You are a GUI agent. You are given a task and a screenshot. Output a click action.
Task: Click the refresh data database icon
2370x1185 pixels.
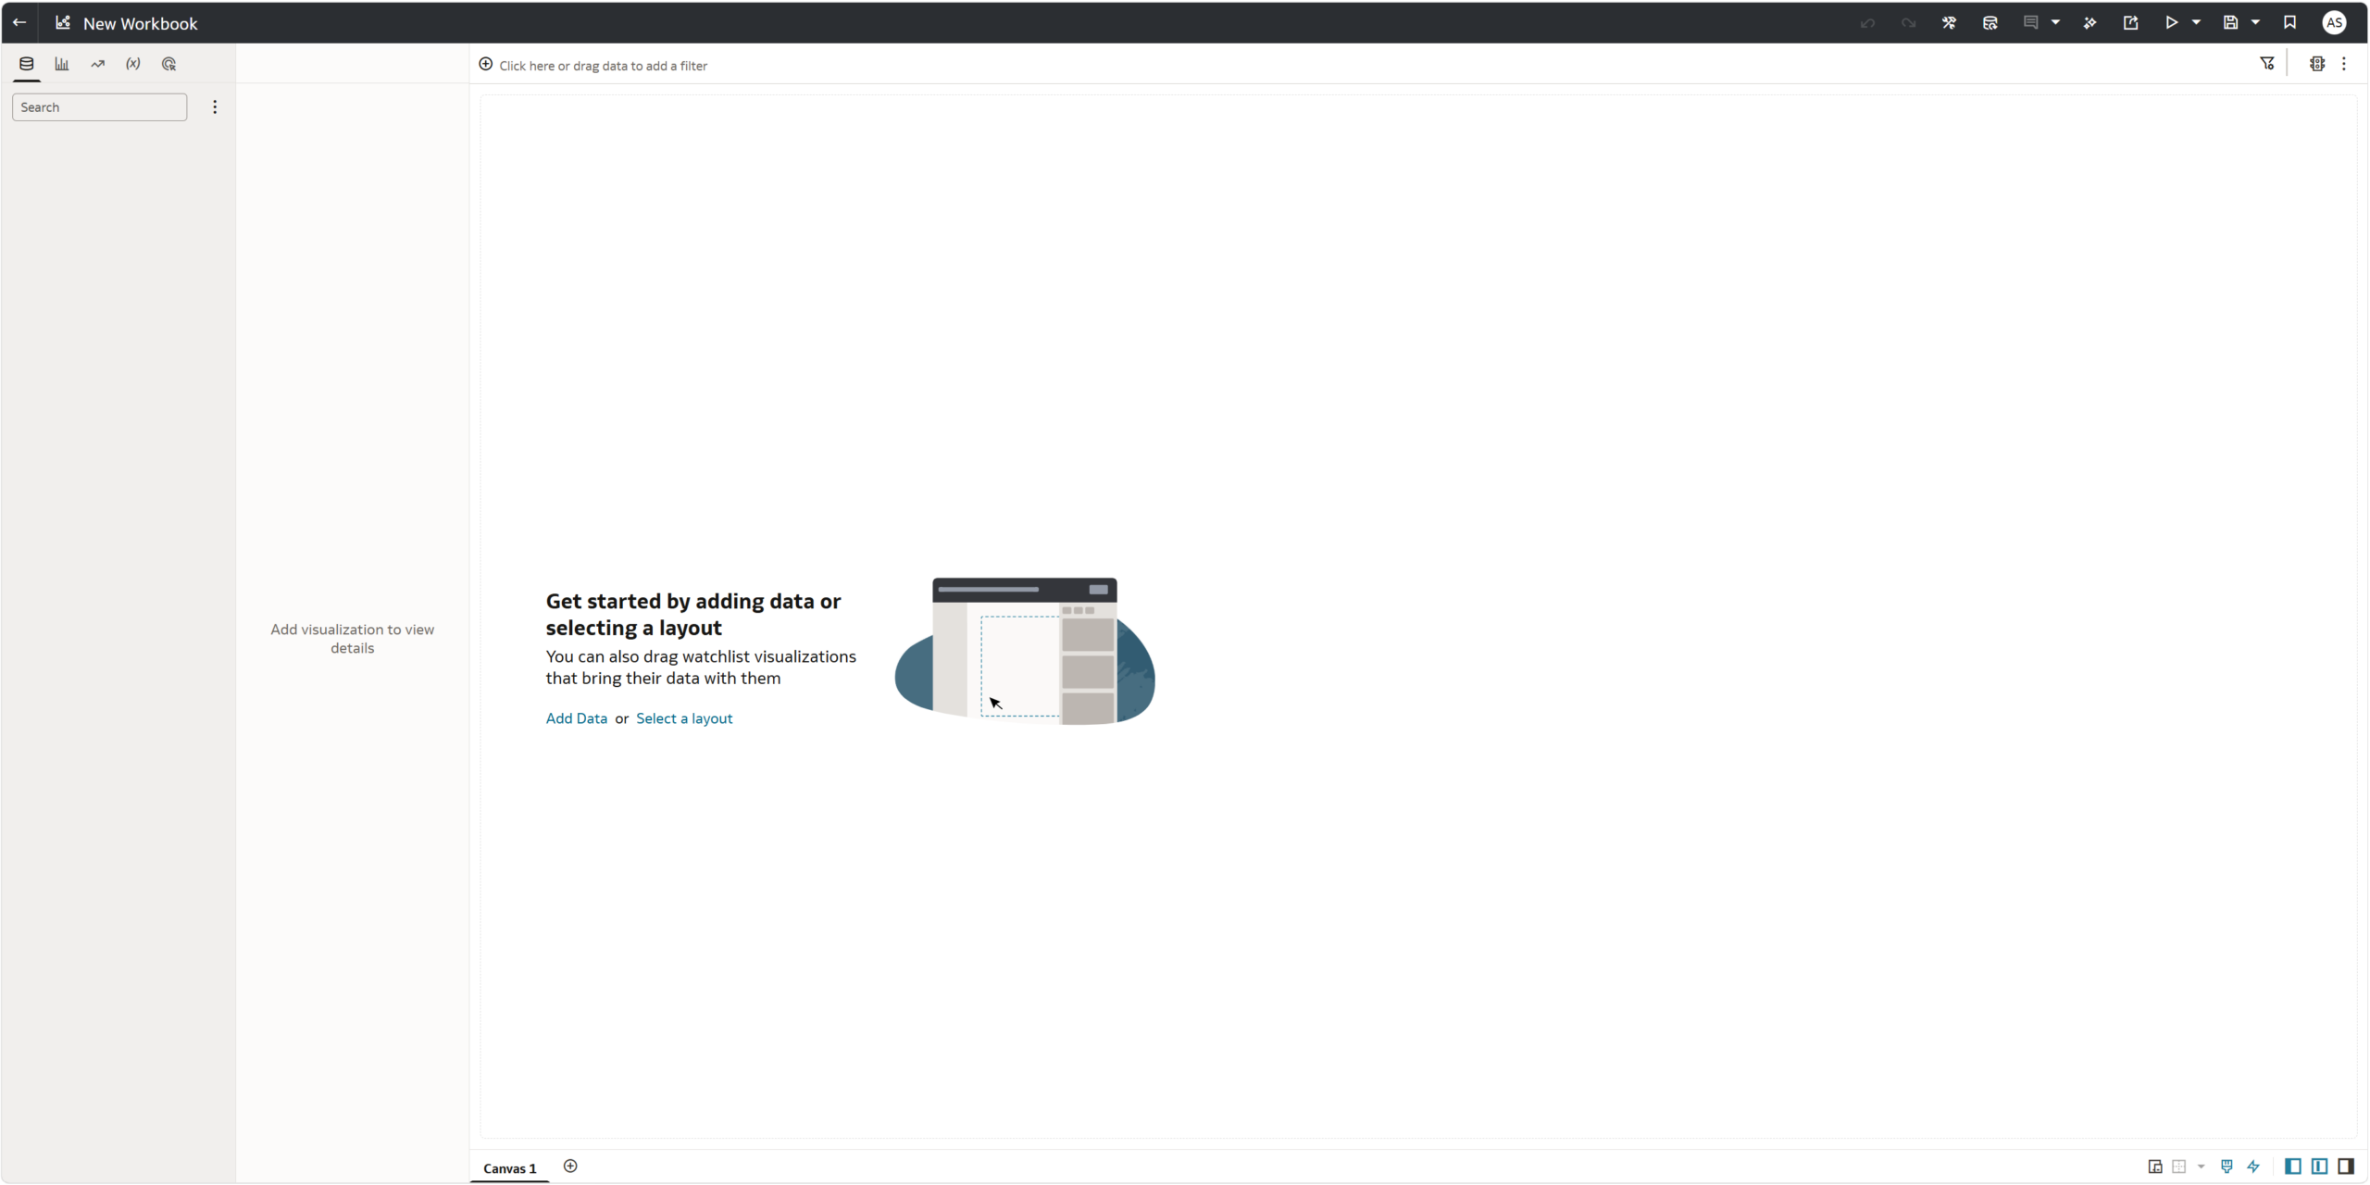(1990, 22)
